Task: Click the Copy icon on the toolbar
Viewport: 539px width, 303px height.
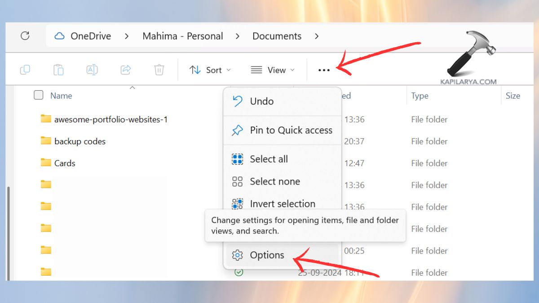Action: point(25,70)
